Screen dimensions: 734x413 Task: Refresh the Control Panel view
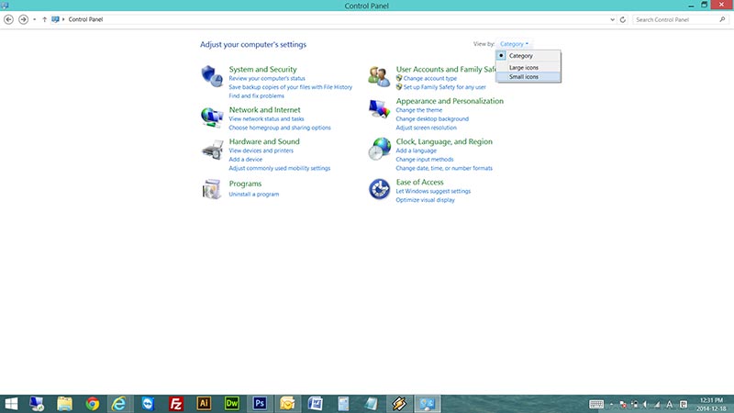tap(623, 19)
